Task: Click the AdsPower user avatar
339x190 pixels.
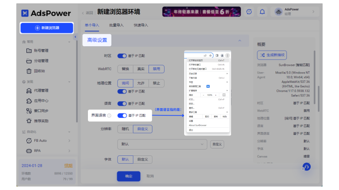Action: (278, 12)
